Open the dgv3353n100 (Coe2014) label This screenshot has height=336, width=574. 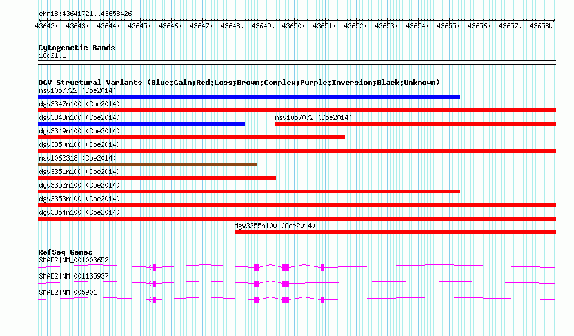pyautogui.click(x=79, y=199)
